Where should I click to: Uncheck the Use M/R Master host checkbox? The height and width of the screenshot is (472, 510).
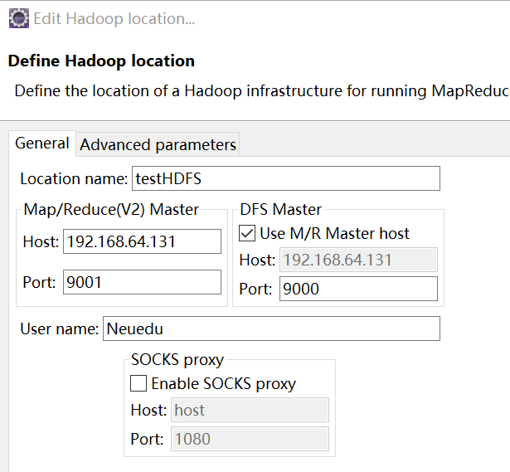click(247, 233)
